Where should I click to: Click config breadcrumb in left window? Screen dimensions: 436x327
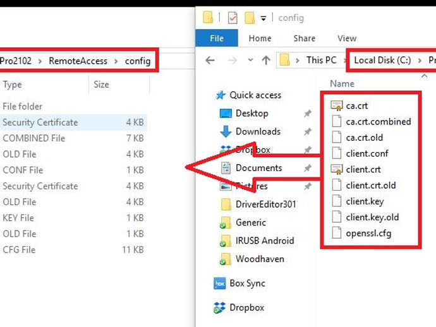138,61
